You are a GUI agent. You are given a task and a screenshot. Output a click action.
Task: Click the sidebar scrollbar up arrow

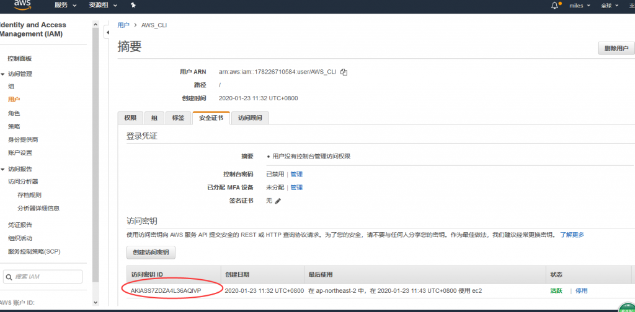[x=95, y=25]
